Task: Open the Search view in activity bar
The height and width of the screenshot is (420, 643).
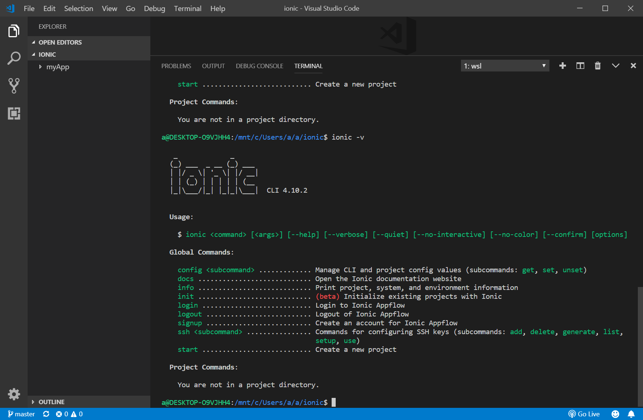Action: (14, 58)
